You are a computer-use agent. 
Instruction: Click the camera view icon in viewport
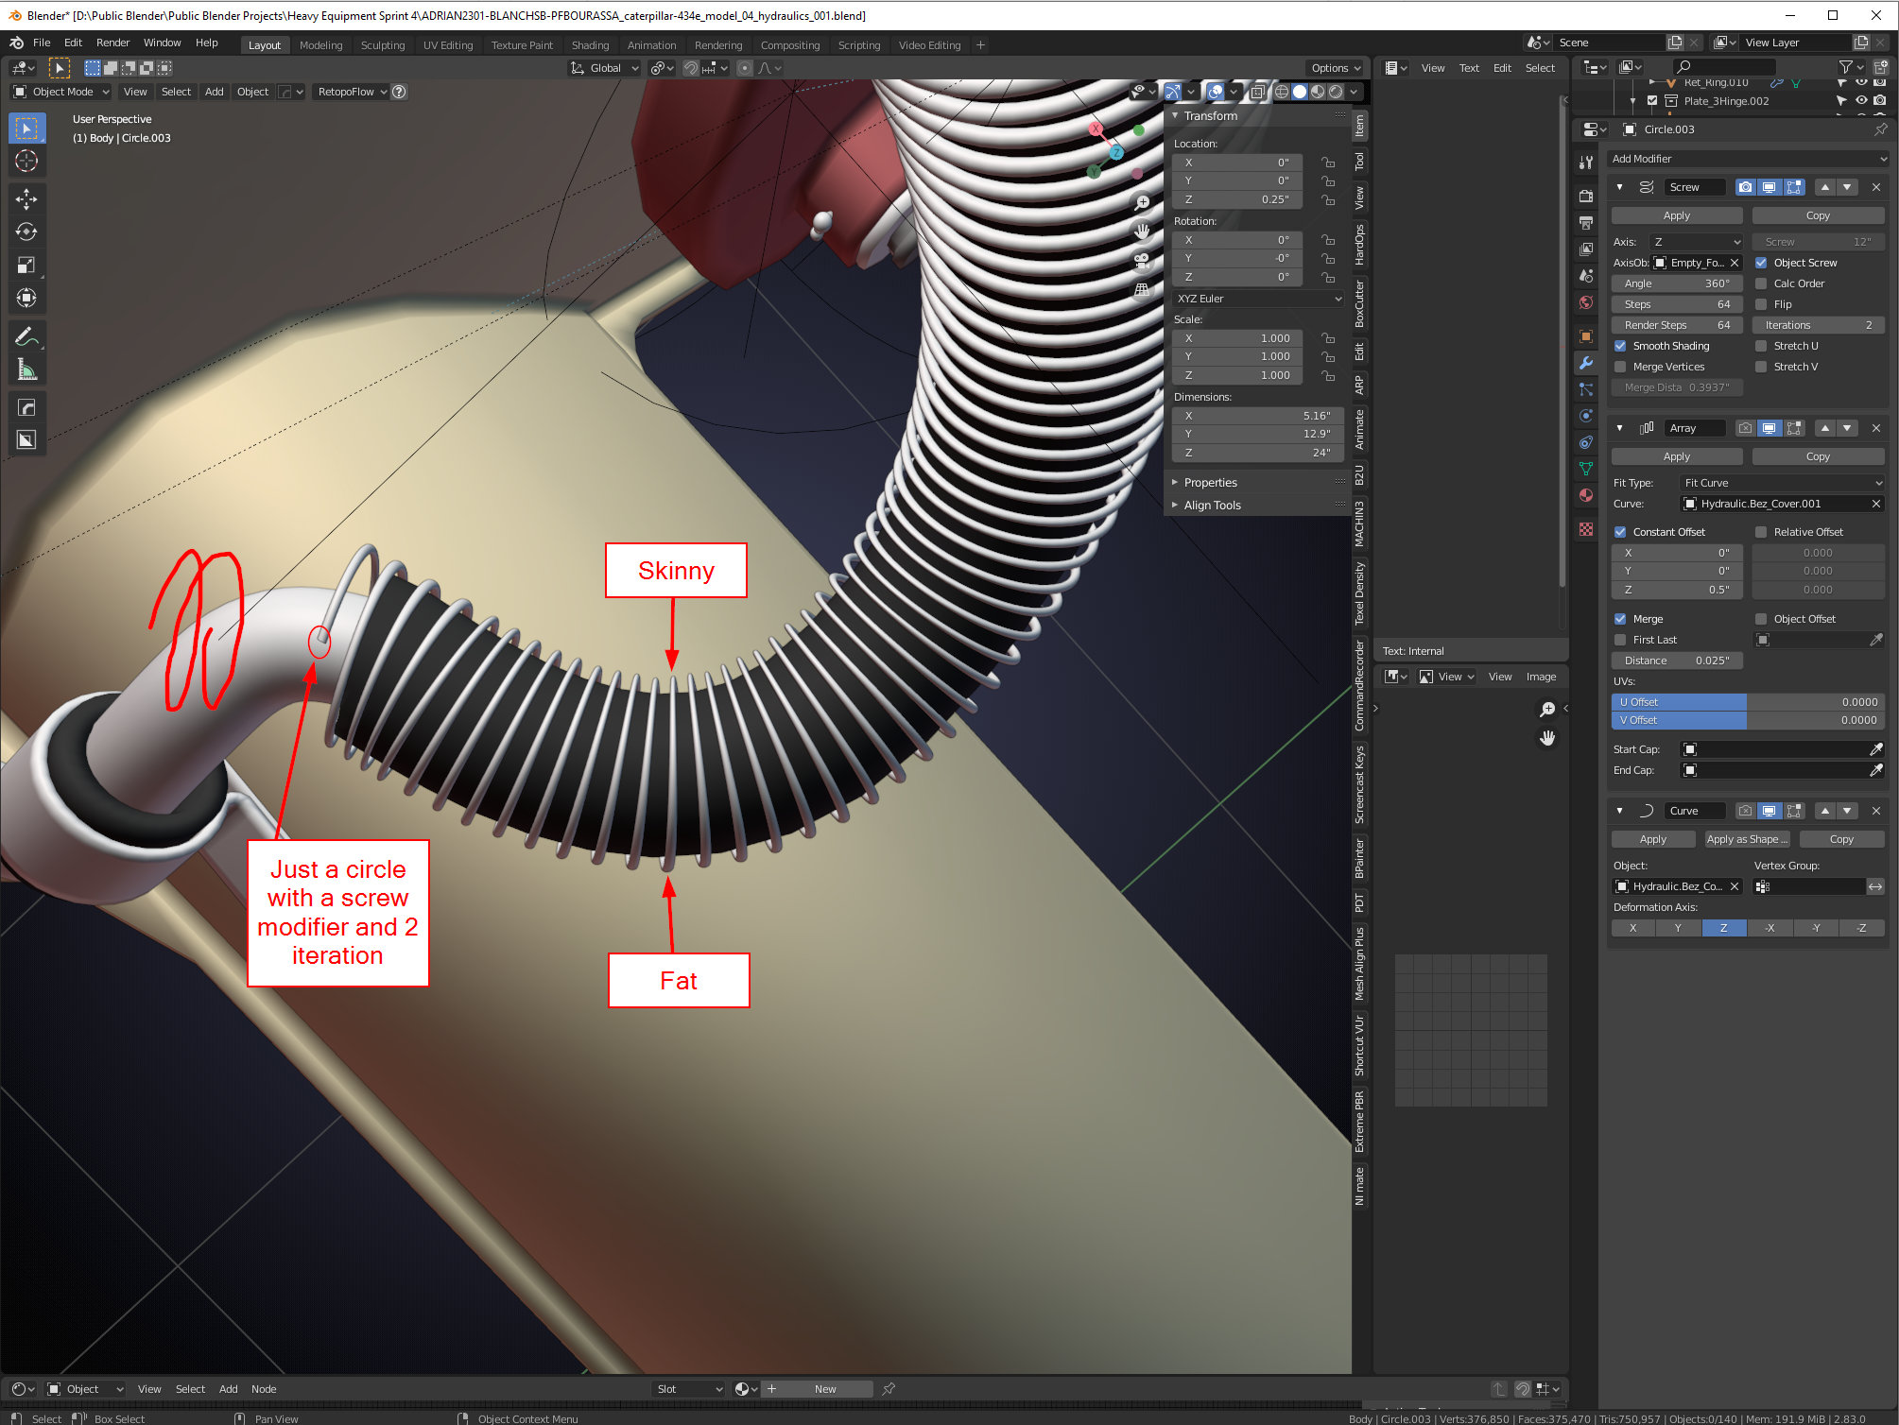[1142, 261]
